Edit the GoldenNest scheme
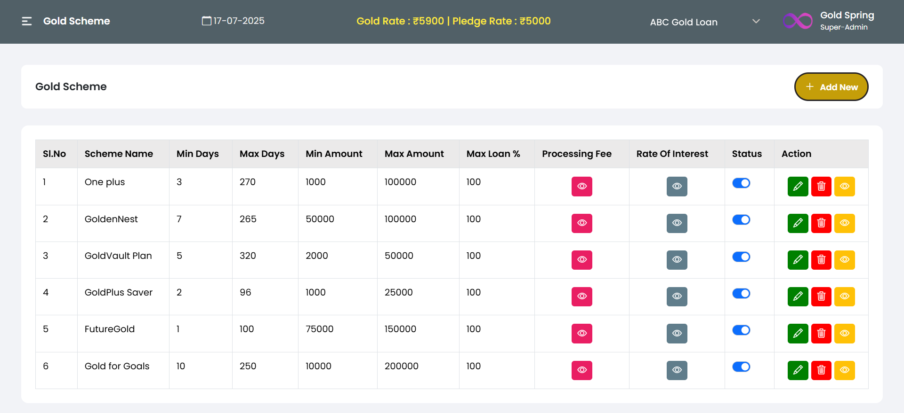Viewport: 904px width, 413px height. (x=798, y=223)
